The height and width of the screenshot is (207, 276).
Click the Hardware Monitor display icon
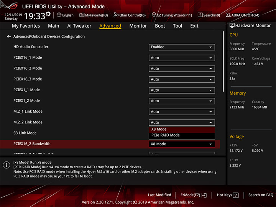pyautogui.click(x=232, y=26)
